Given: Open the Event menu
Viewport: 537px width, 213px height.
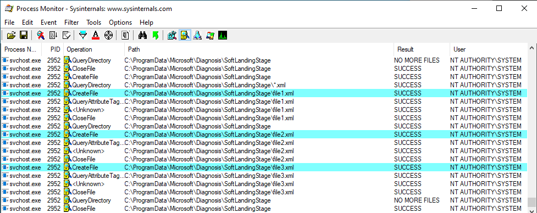Looking at the screenshot, I should [48, 22].
